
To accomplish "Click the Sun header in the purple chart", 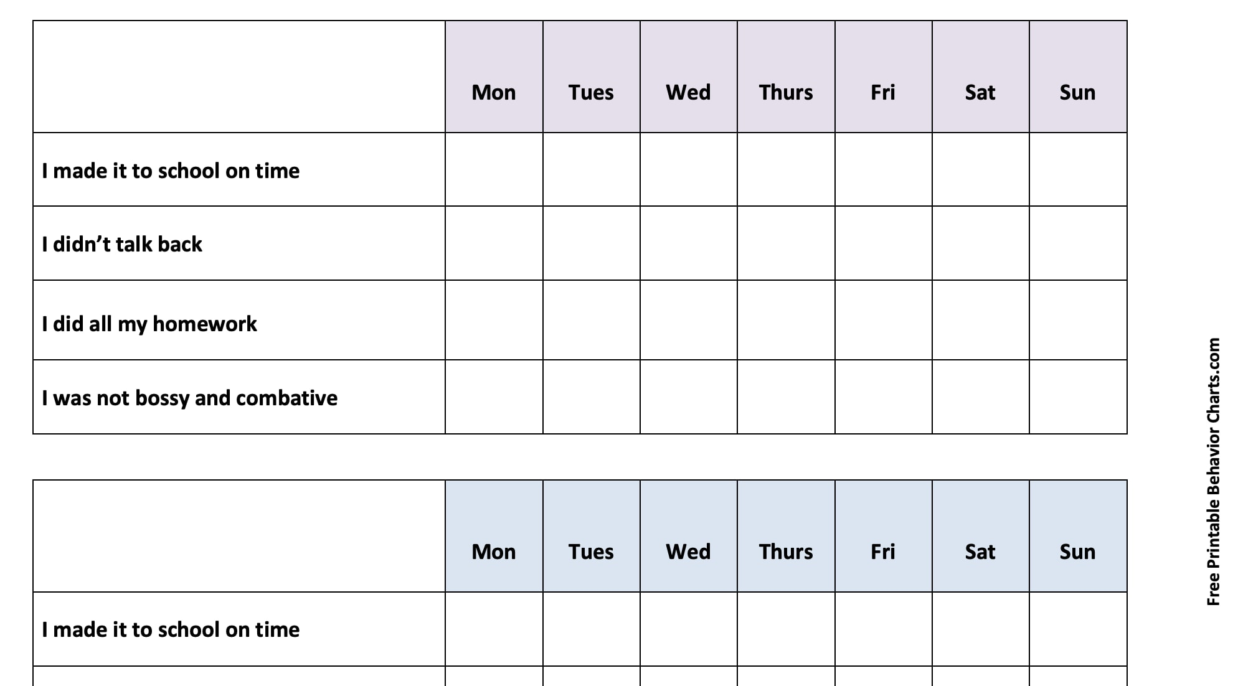I will (x=1077, y=92).
